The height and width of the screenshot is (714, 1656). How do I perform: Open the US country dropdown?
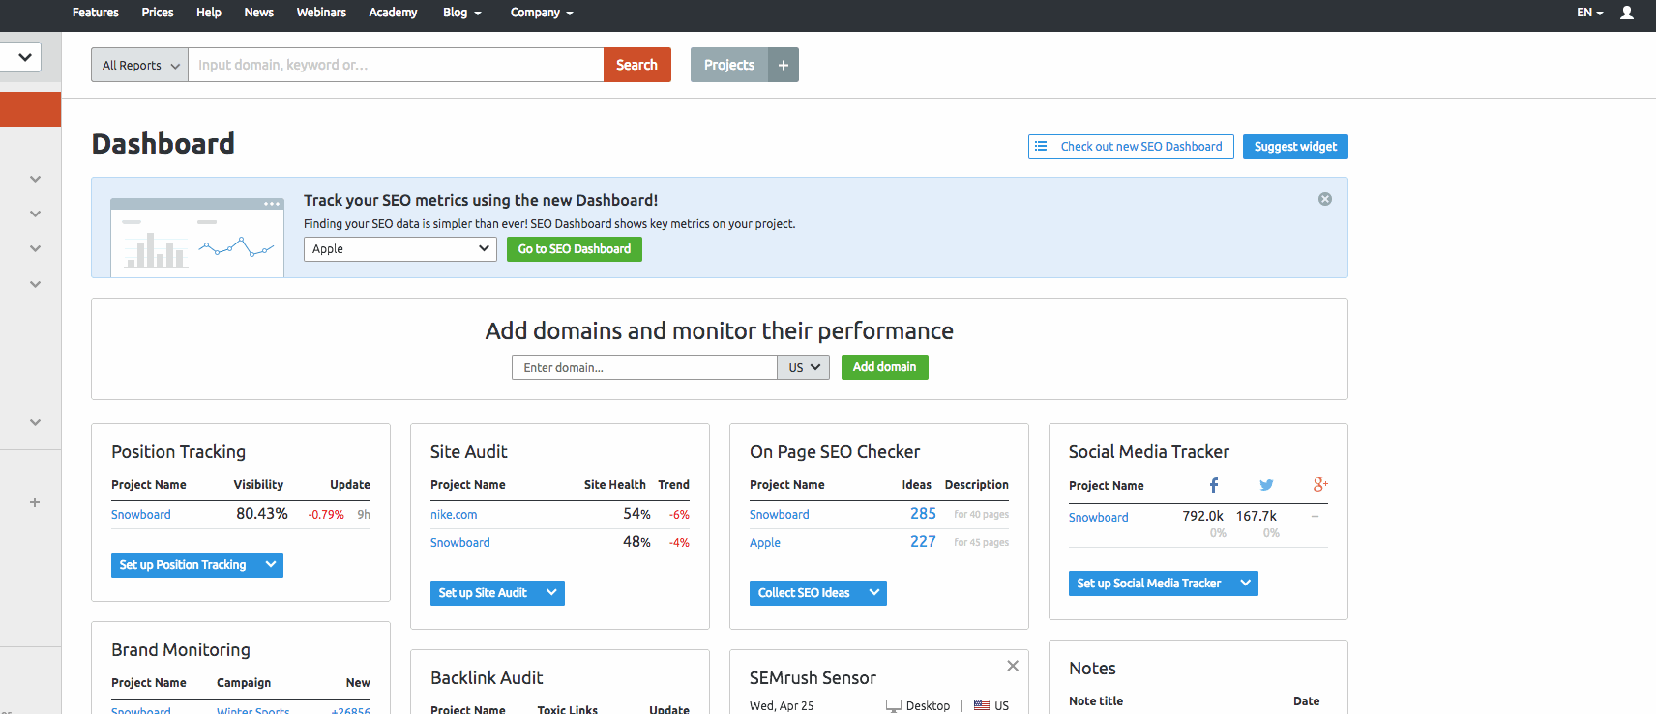[804, 367]
